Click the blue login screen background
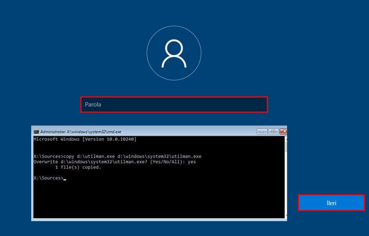 59,59
